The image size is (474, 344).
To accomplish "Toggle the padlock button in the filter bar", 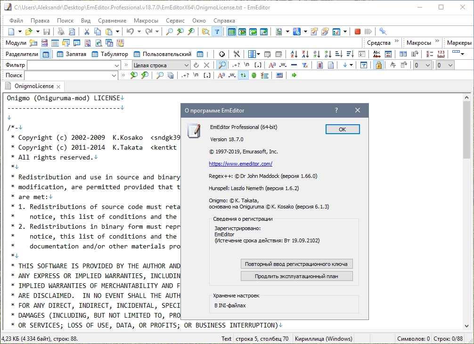I will click(x=378, y=65).
